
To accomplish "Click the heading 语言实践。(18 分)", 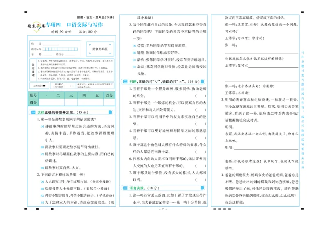I will click(x=144, y=188).
